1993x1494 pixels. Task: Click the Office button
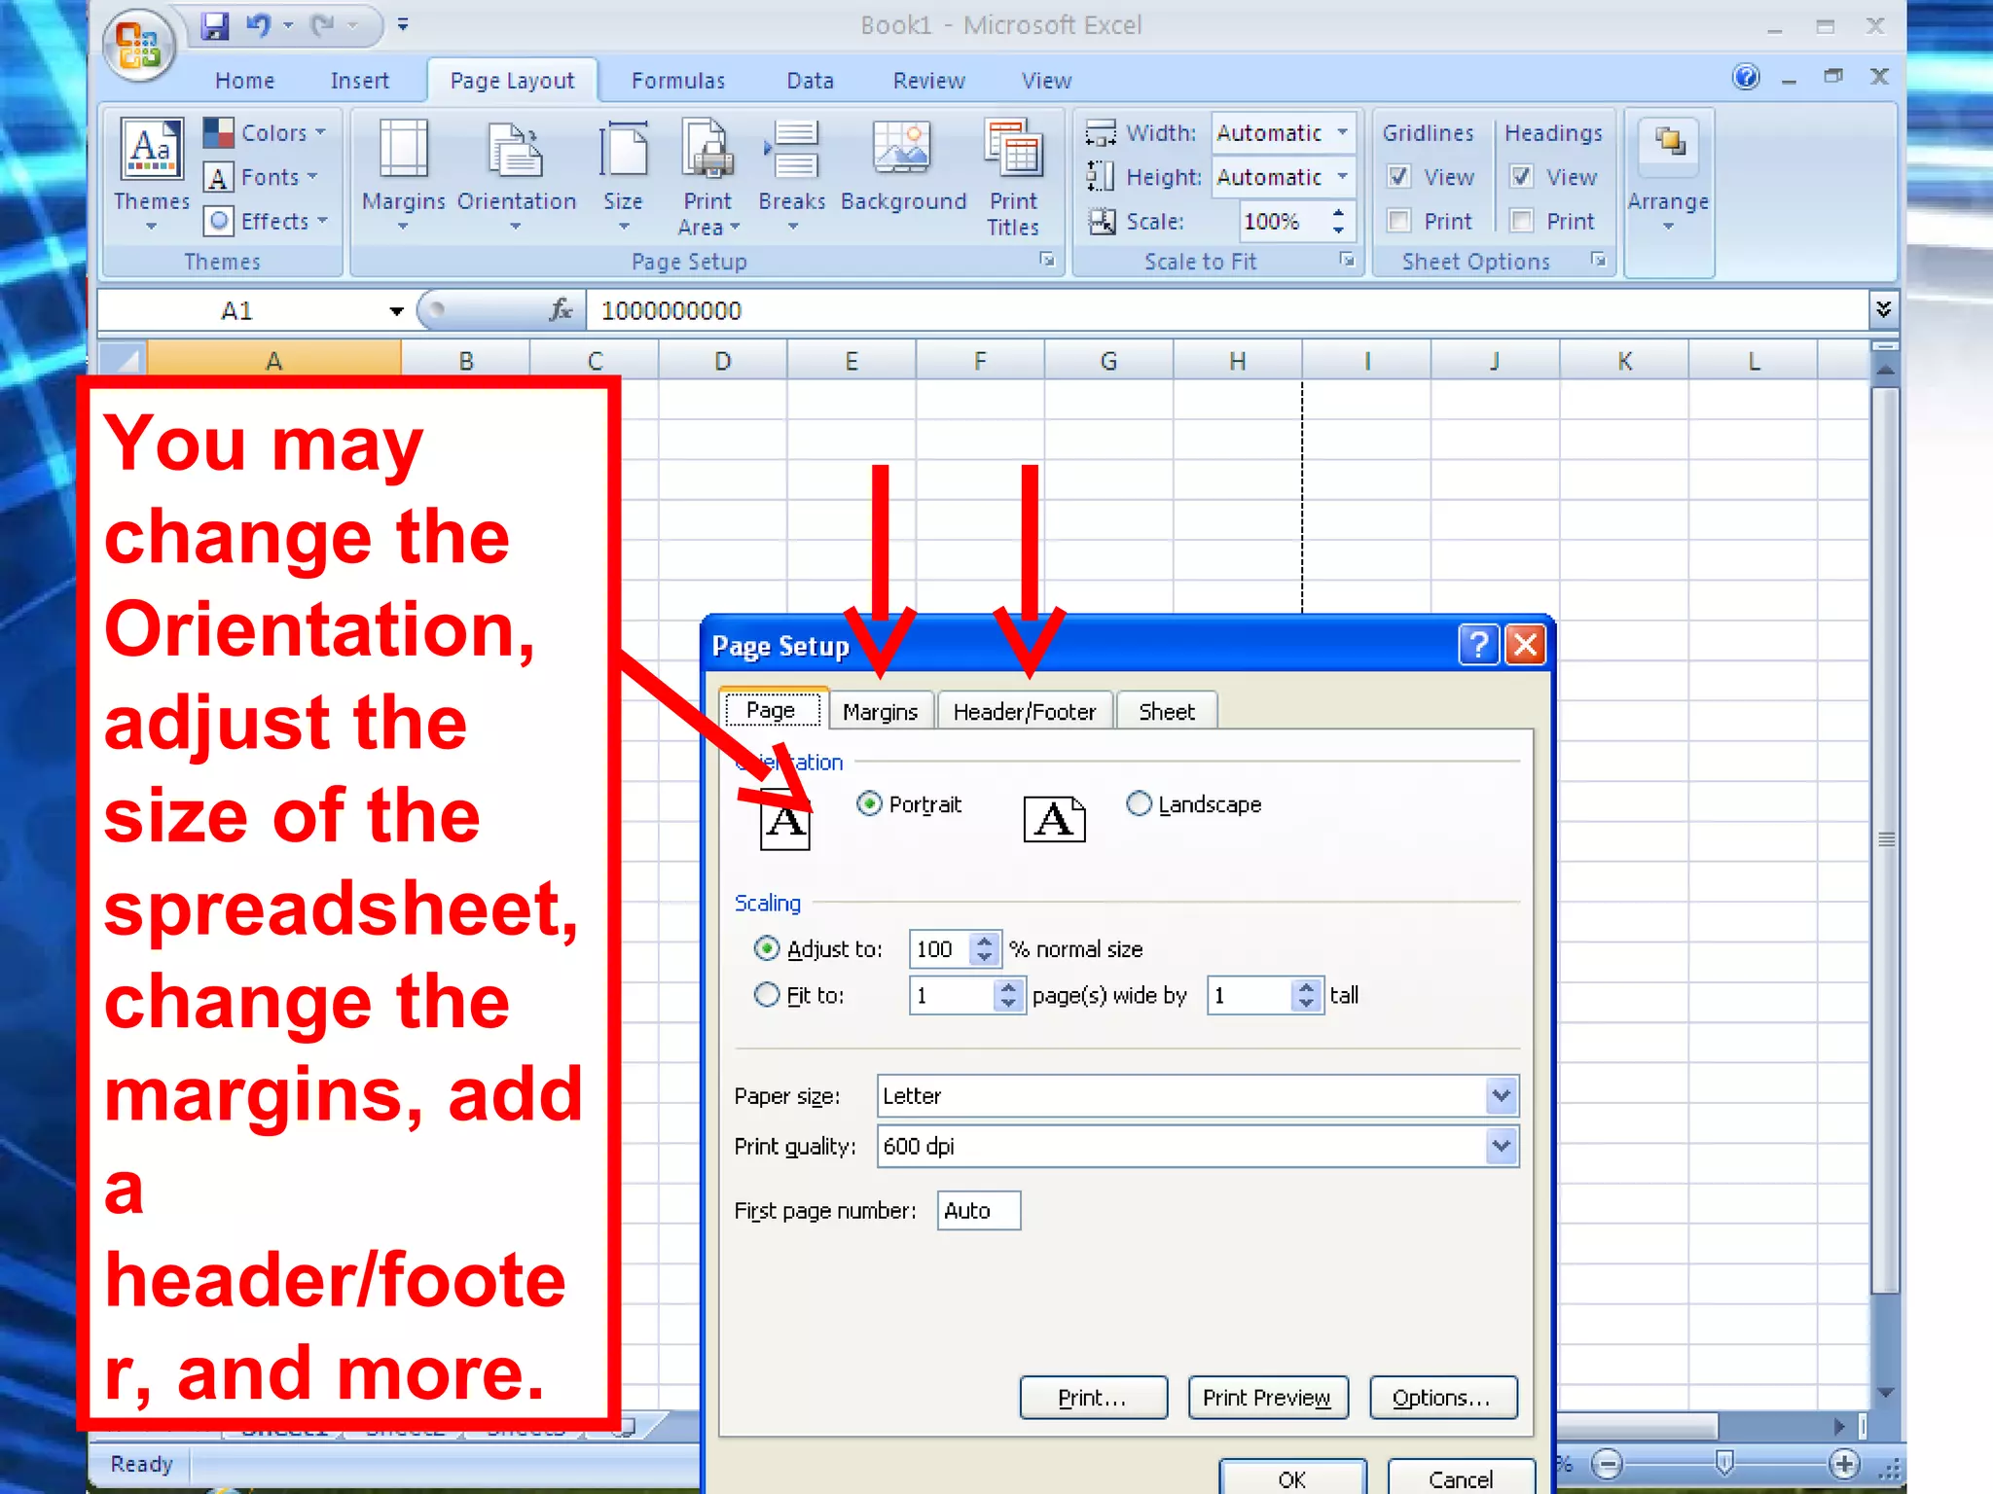[x=141, y=45]
